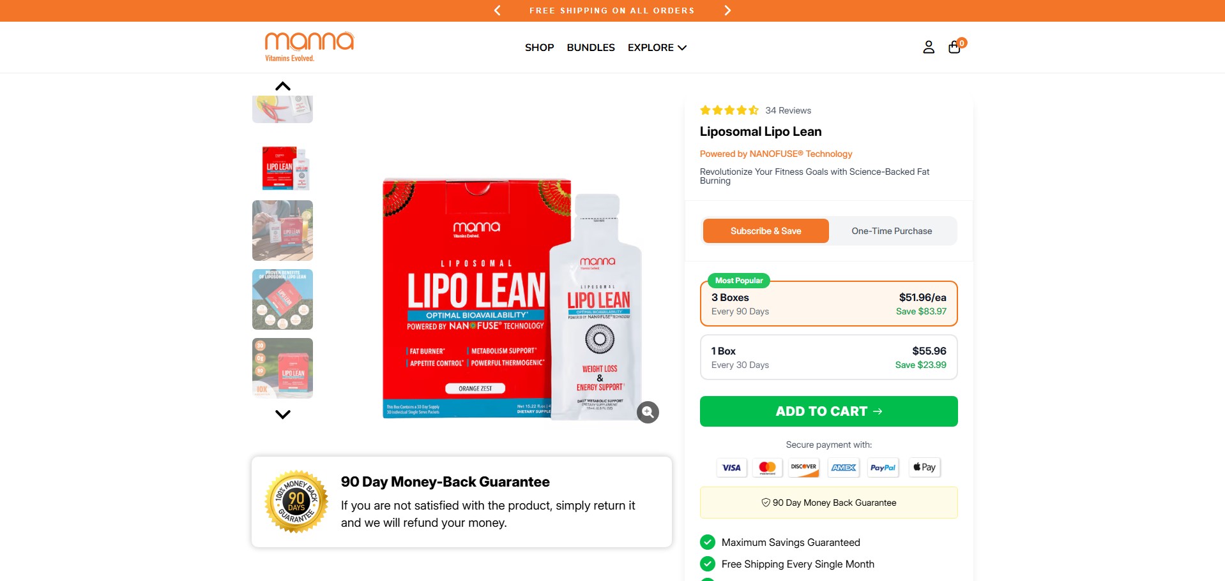Choose the 3 Boxes every 90 days plan
Viewport: 1225px width, 581px height.
pos(829,304)
